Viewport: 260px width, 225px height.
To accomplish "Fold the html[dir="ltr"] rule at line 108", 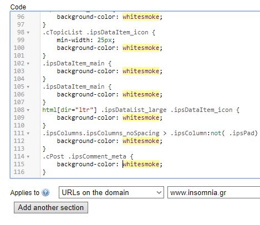I will coord(28,110).
